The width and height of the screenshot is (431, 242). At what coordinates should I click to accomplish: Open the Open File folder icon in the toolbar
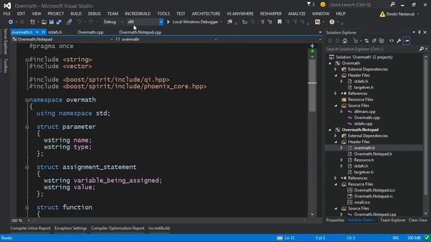pyautogui.click(x=44, y=22)
